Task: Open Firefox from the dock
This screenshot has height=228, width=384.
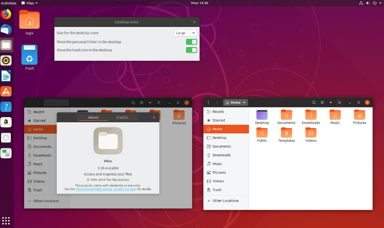Action: (6, 14)
